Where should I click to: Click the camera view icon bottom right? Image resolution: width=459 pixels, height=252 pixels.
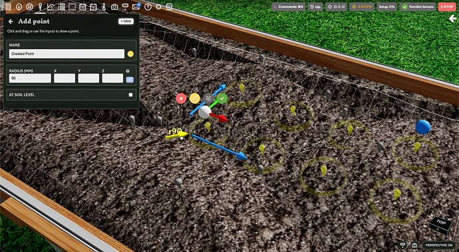(x=414, y=245)
